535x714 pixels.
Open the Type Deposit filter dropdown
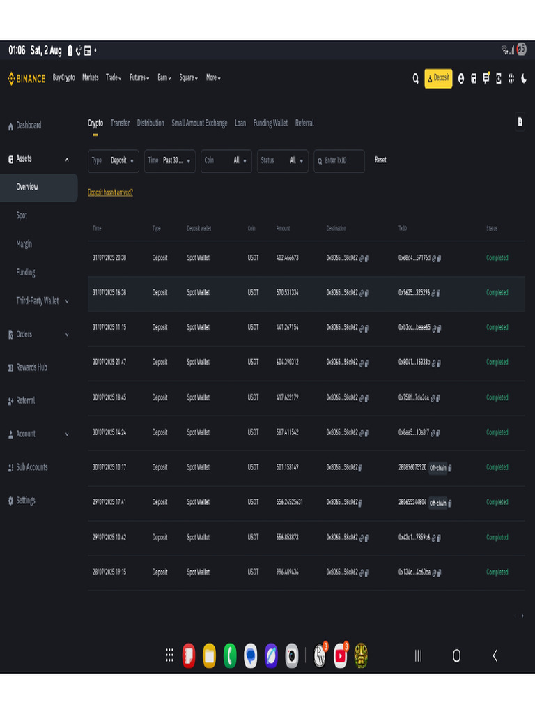coord(114,161)
